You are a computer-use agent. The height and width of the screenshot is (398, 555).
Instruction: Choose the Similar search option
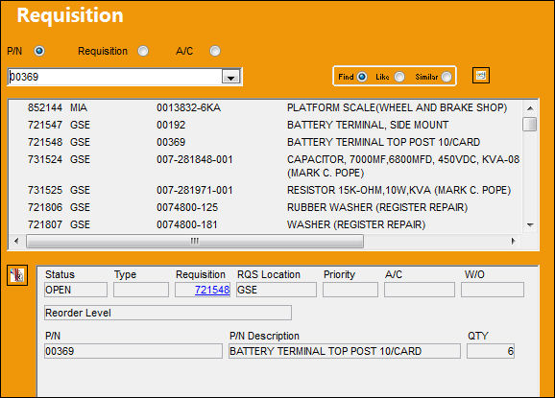446,77
